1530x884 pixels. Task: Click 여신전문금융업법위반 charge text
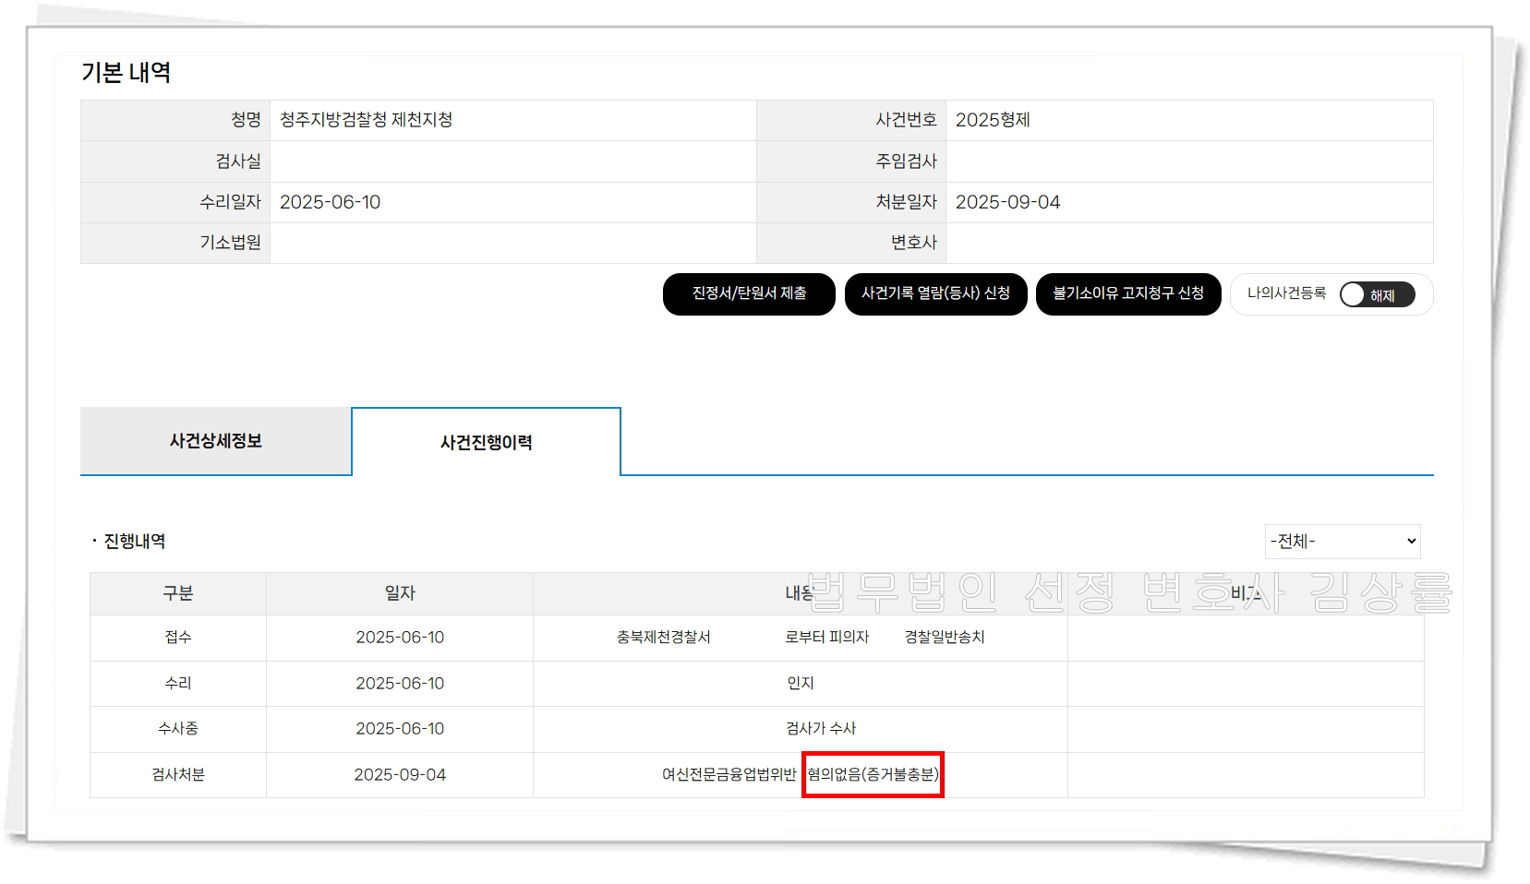pos(729,775)
